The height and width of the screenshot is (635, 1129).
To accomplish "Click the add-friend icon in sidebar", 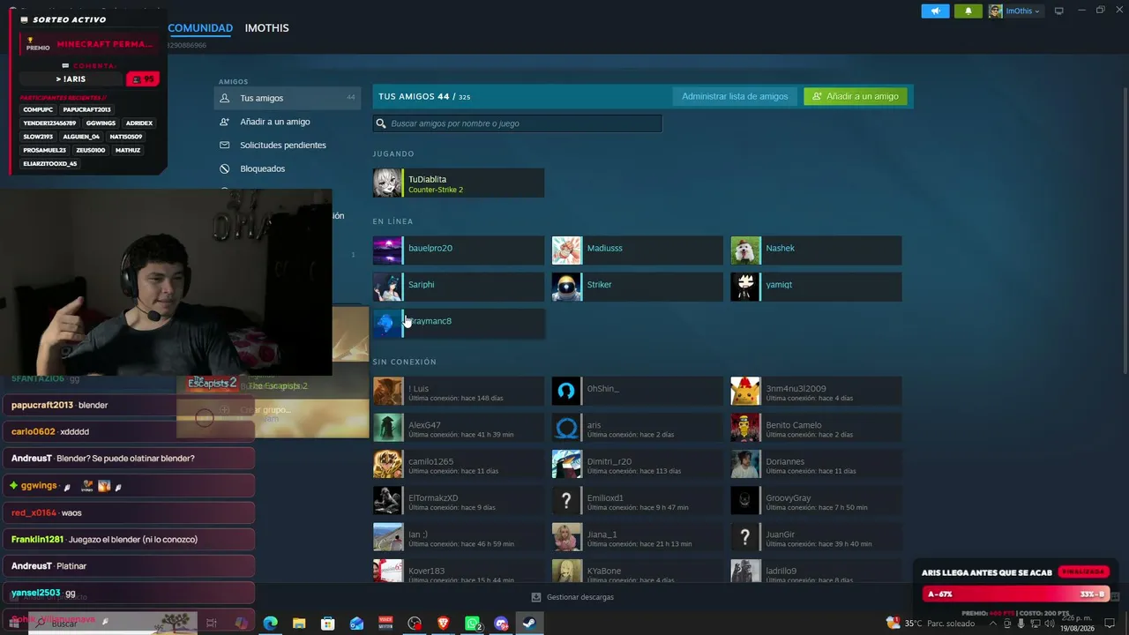I will 224,122.
